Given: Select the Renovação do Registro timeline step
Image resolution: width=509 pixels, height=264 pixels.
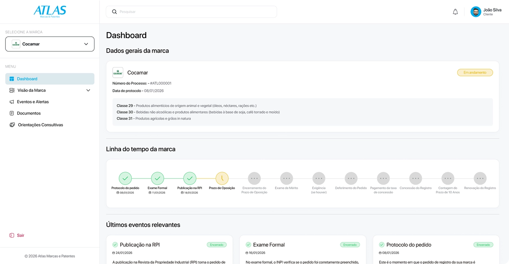Looking at the screenshot, I should 480,178.
